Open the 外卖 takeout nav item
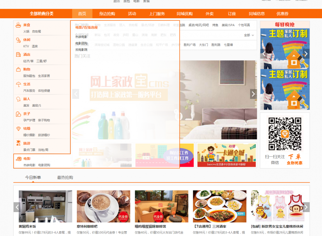The image size is (322, 236). point(210,14)
